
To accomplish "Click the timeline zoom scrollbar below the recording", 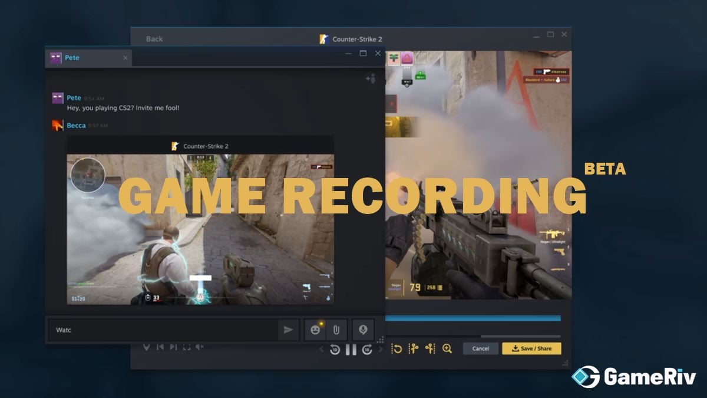I will [x=521, y=337].
